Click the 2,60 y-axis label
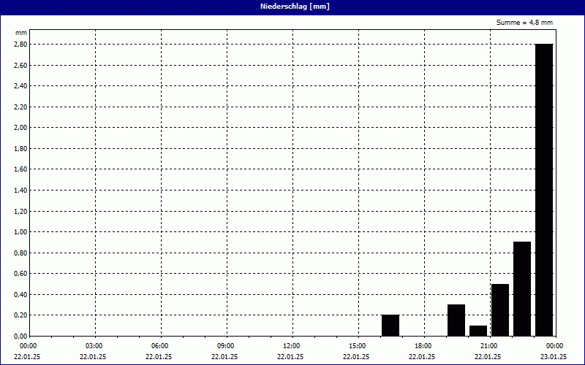The width and height of the screenshot is (585, 365). point(21,65)
